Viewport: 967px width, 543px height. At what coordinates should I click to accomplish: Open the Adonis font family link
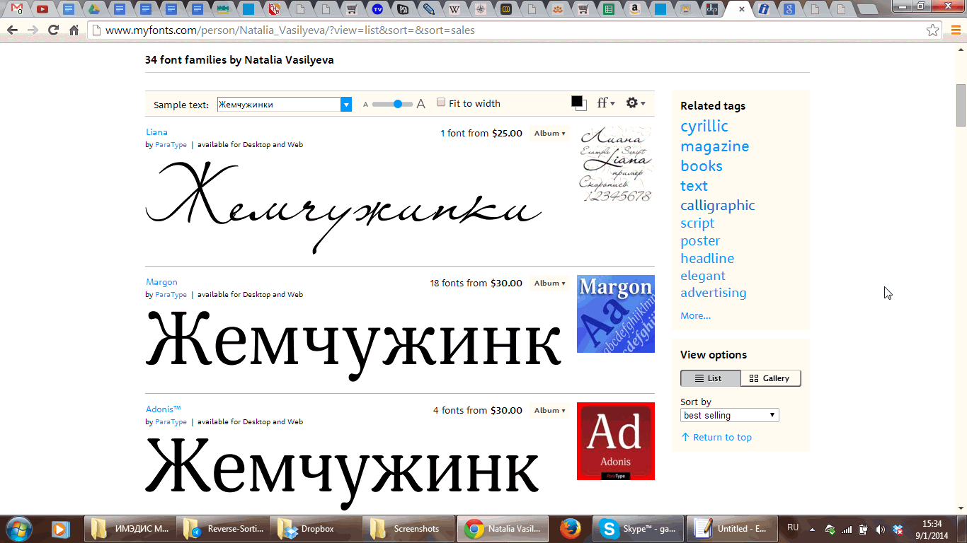click(164, 409)
